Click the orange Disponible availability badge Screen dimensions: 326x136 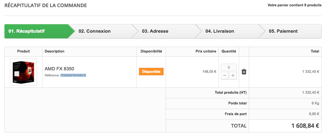coord(151,72)
